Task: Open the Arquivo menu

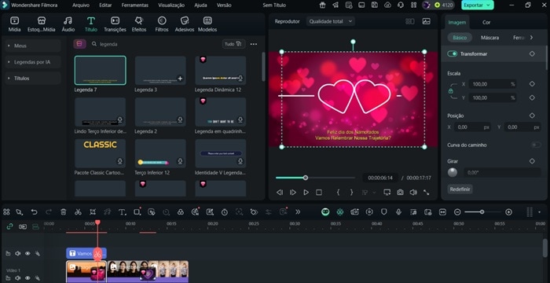Action: click(x=81, y=6)
